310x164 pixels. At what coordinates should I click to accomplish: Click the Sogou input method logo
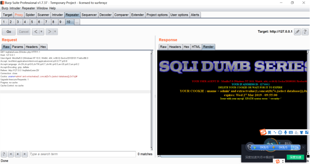pyautogui.click(x=263, y=132)
